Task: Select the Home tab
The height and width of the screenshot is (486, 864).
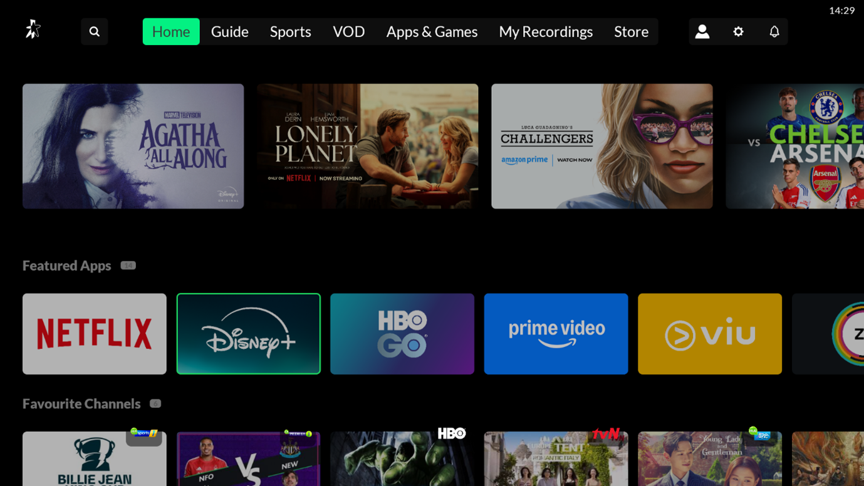Action: click(171, 31)
